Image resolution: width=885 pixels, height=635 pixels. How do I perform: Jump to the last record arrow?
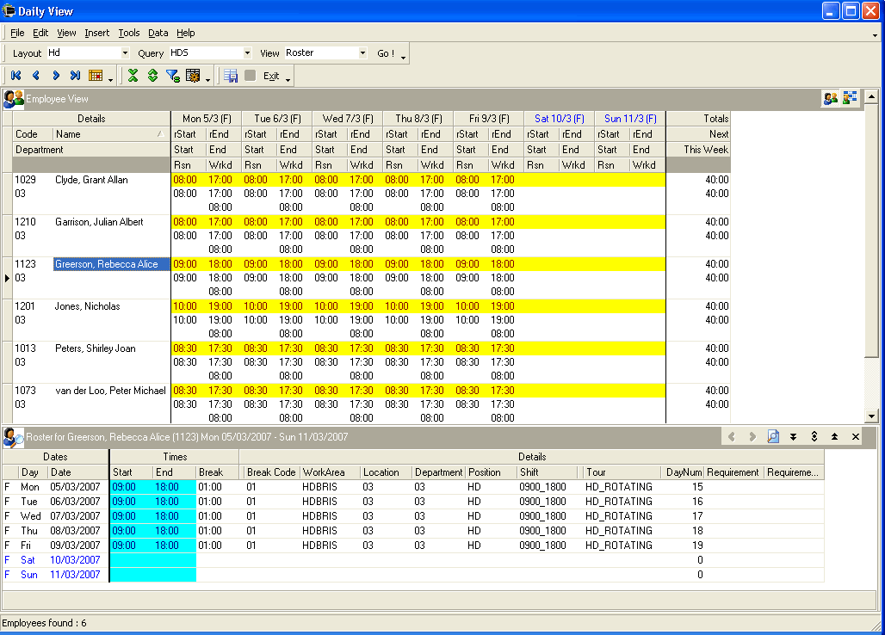click(76, 76)
